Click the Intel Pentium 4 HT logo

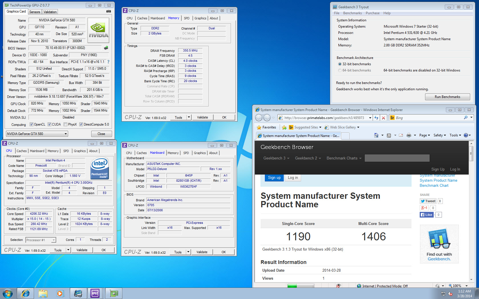point(100,168)
